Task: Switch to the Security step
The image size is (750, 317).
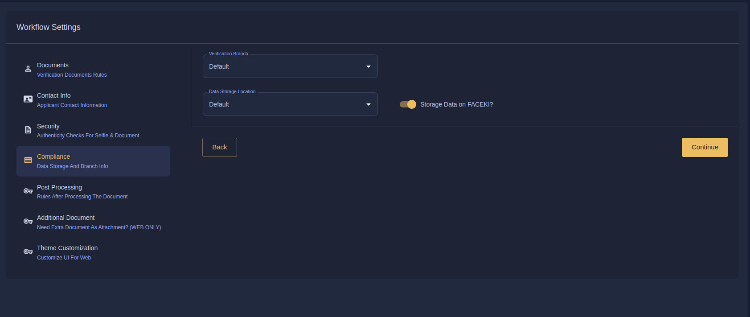Action: [x=48, y=126]
